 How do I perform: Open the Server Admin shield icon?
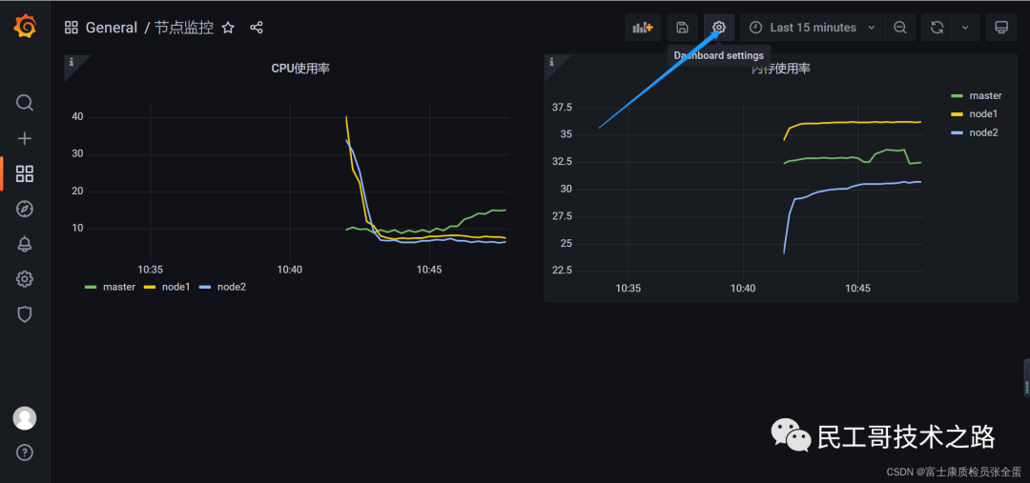click(x=24, y=315)
